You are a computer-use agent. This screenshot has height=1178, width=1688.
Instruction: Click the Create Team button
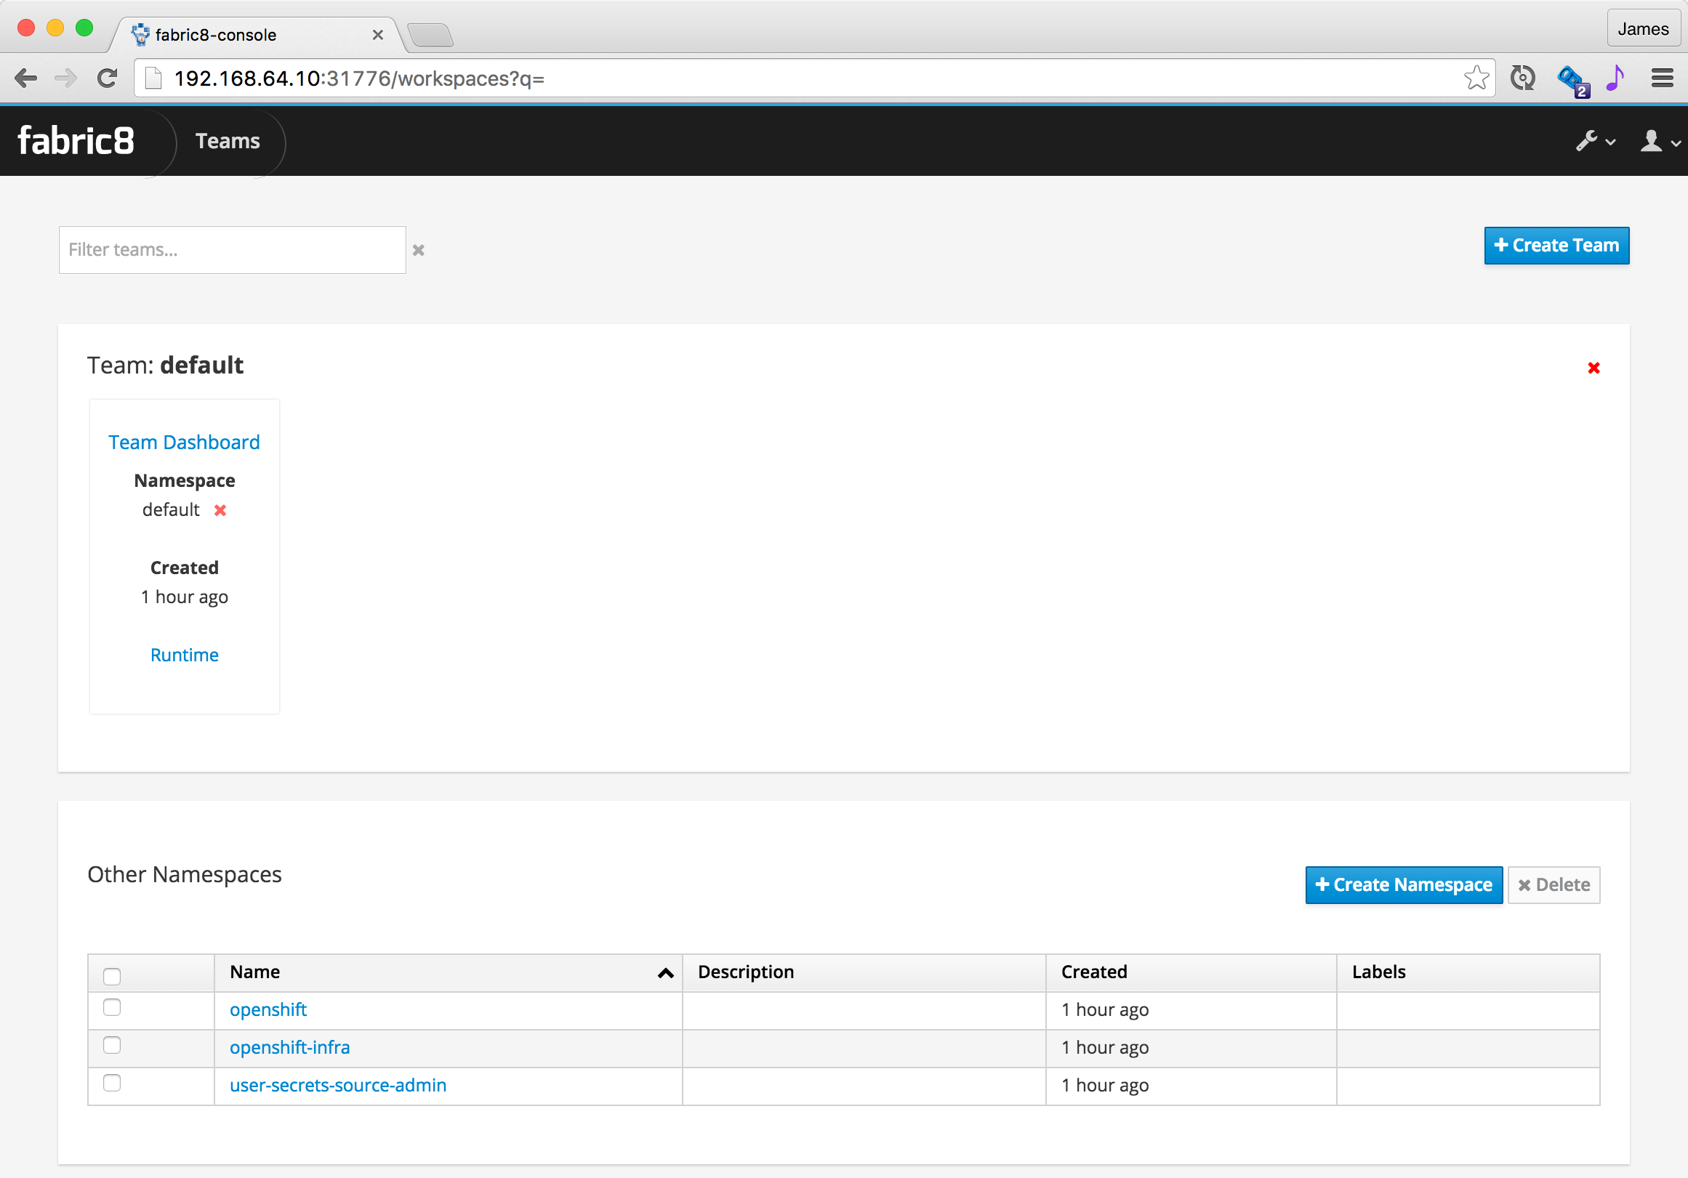coord(1556,246)
